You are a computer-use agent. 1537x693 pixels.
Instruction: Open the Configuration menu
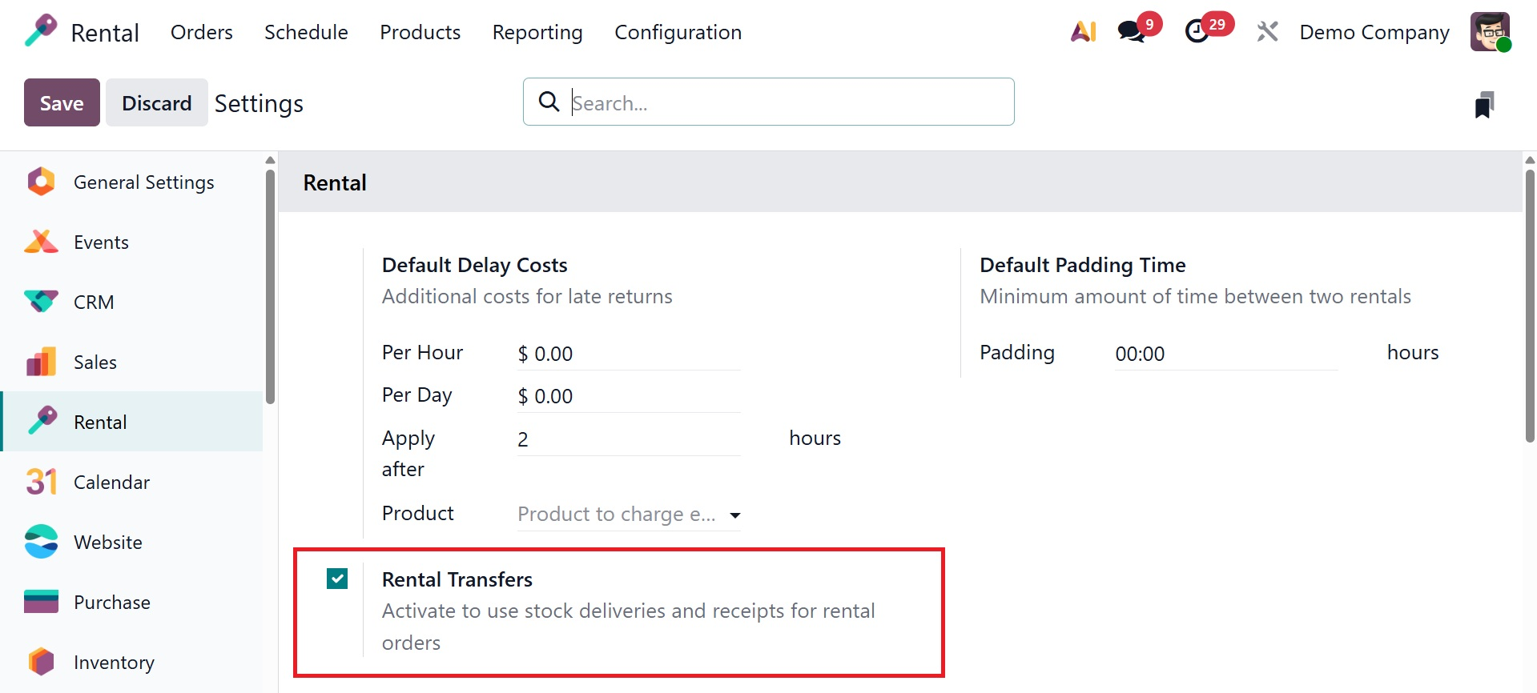[x=678, y=32]
